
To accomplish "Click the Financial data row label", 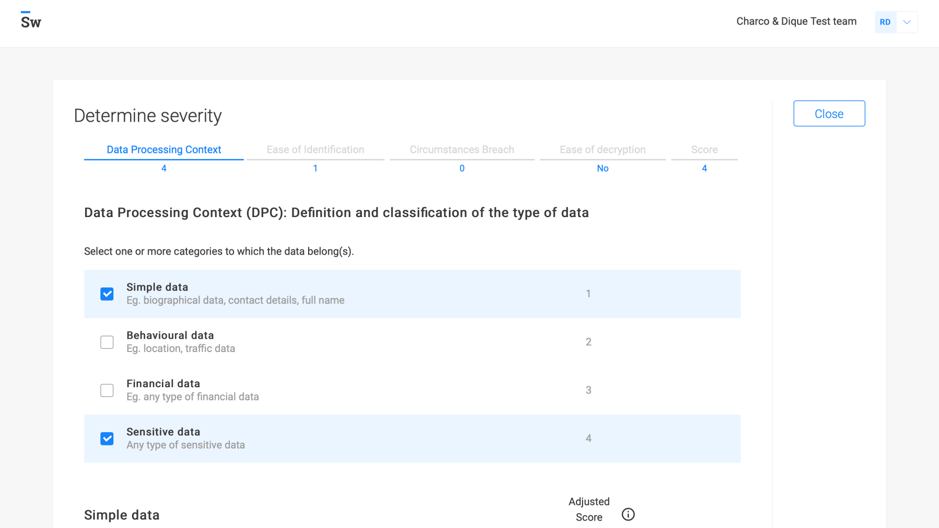I will (x=163, y=384).
